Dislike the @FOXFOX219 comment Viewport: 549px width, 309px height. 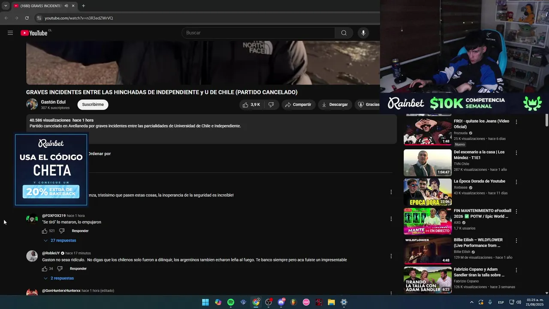tap(62, 231)
